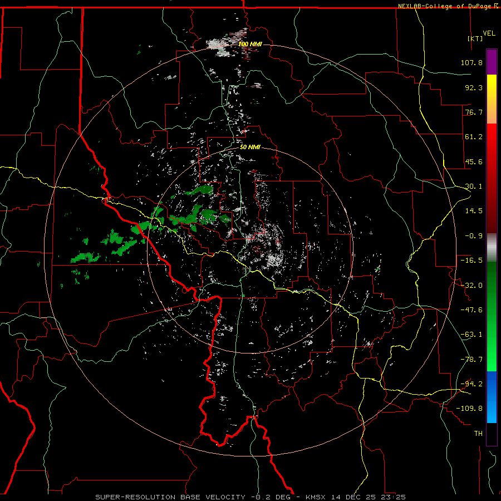This screenshot has width=501, height=501.
Task: Click the VEL label above the color scale
Action: 489,33
